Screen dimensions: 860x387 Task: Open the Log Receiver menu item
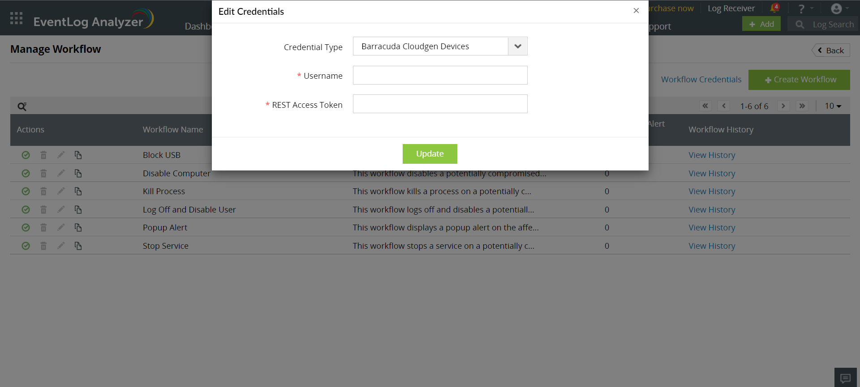point(731,9)
